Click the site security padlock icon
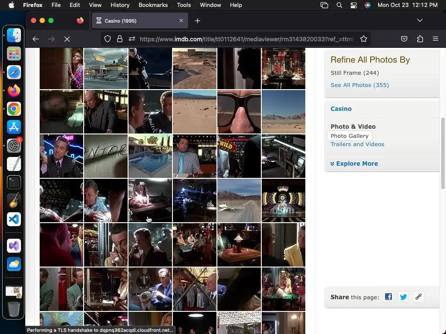Screen dimensions: 446x334 pyautogui.click(x=120, y=39)
